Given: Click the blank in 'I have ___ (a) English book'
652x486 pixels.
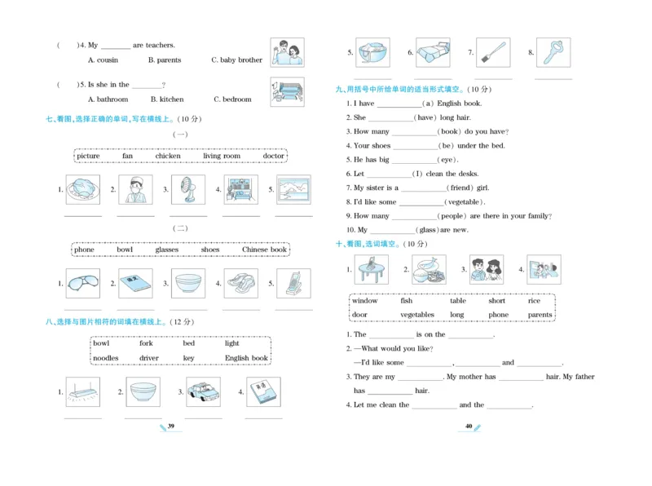Looking at the screenshot, I should [398, 104].
